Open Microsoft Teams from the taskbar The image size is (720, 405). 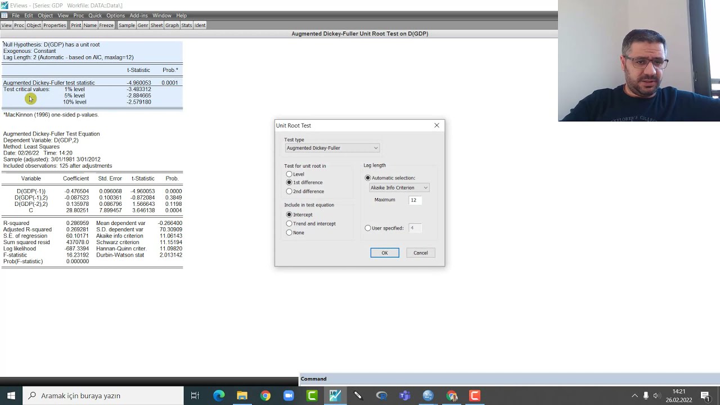pyautogui.click(x=404, y=395)
